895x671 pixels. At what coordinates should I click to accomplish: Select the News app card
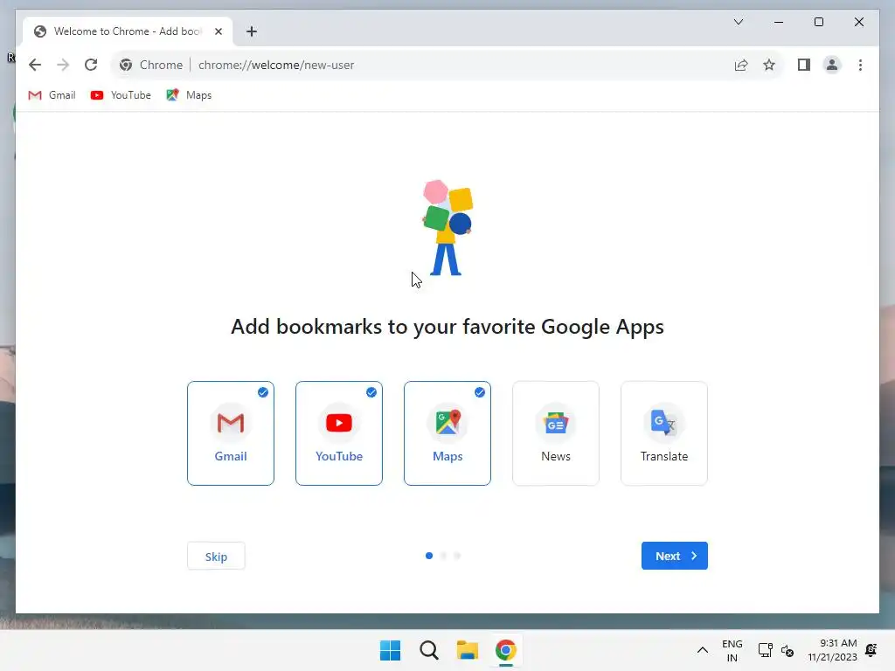[x=556, y=433]
